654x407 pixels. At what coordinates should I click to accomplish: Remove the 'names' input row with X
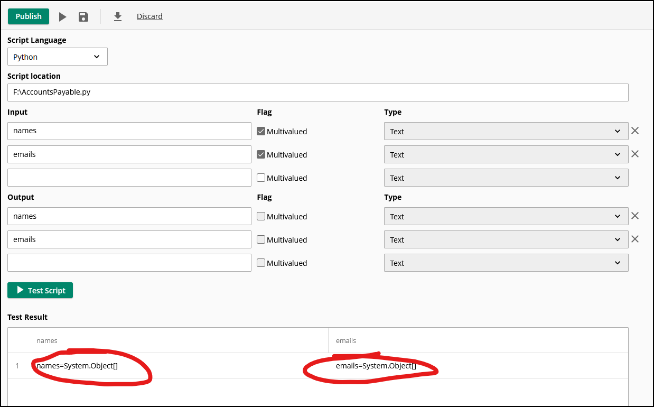pyautogui.click(x=635, y=131)
